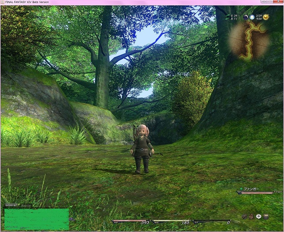
Task: Click the yellow MP bar
Action: coord(171,221)
